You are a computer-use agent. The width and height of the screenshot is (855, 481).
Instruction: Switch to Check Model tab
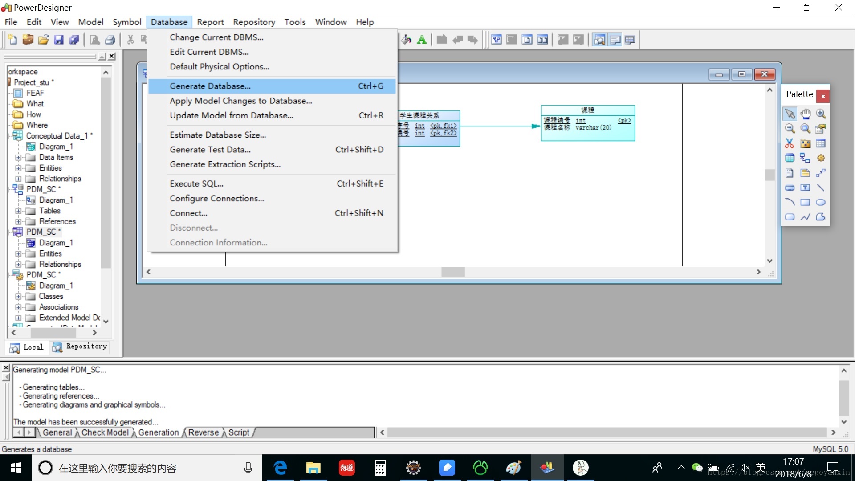[x=105, y=433]
